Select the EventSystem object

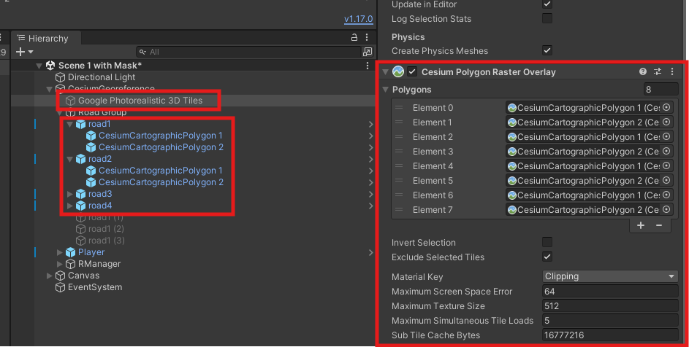point(95,287)
